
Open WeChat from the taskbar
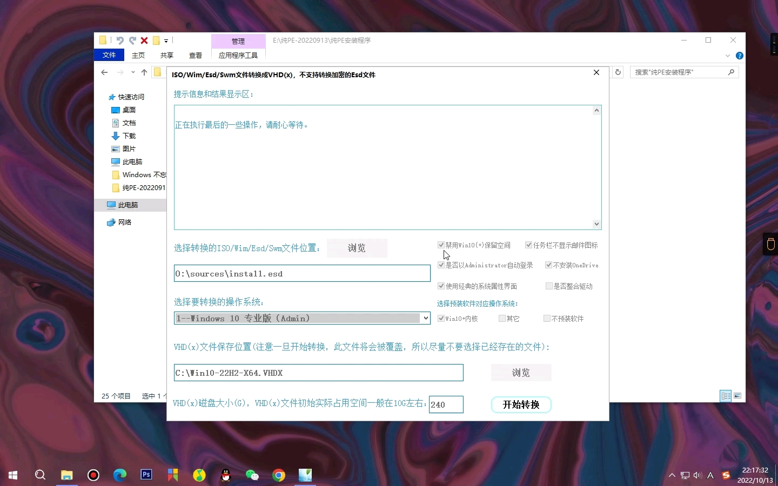coord(252,475)
